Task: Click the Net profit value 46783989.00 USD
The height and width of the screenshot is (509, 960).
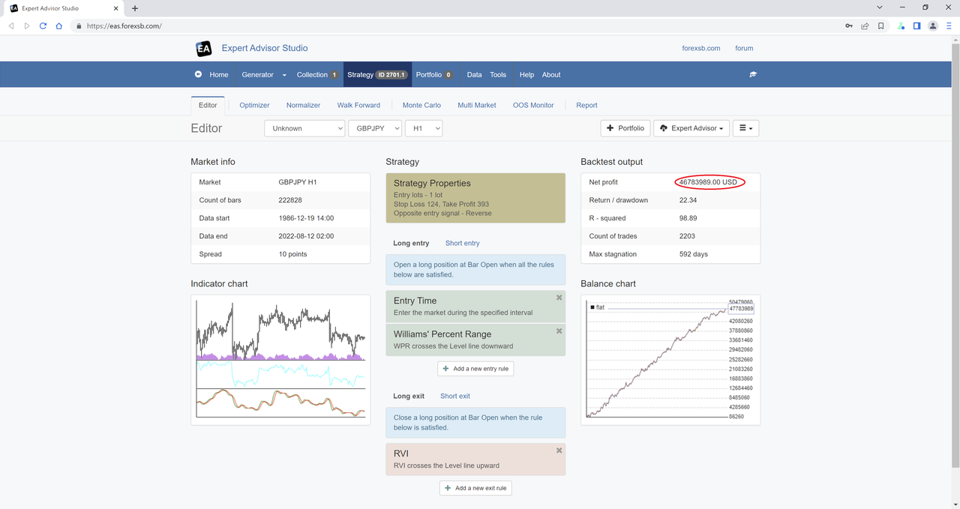Action: (x=709, y=182)
